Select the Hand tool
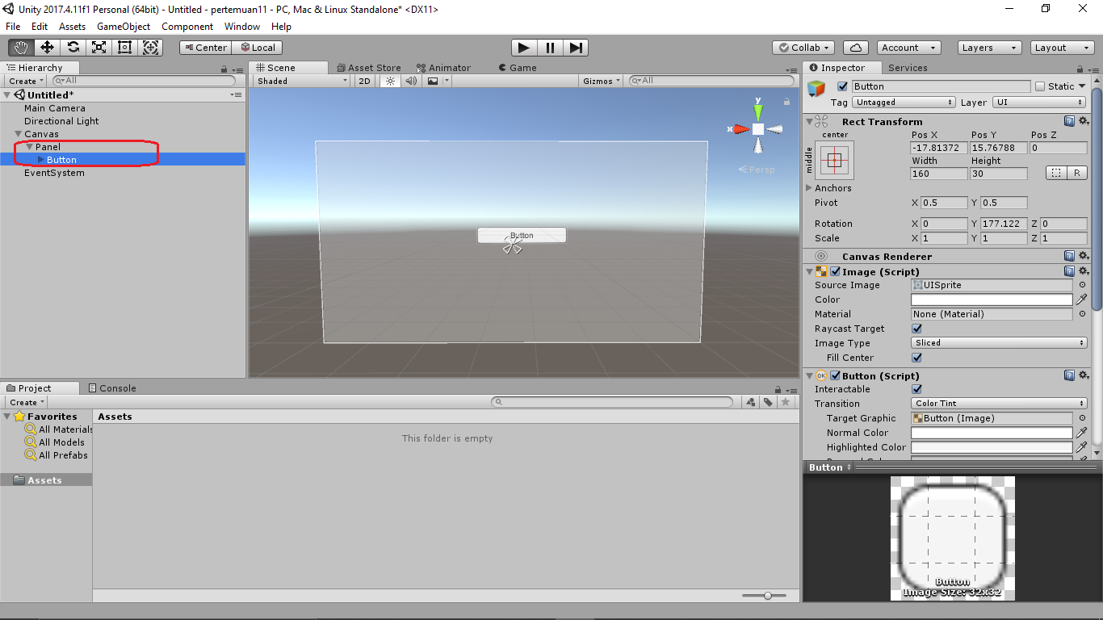 tap(22, 48)
